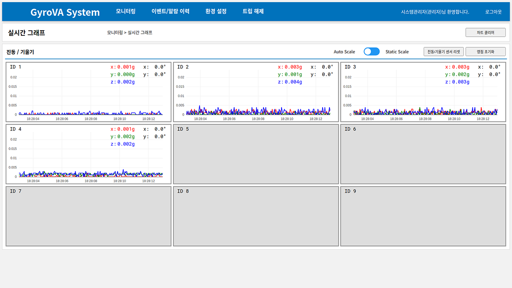Click ID 1 green y value 0.000g
Image resolution: width=512 pixels, height=288 pixels.
pyautogui.click(x=122, y=75)
